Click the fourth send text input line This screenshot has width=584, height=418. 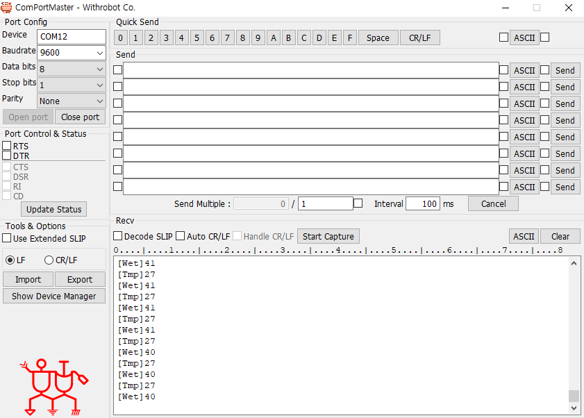coord(311,120)
